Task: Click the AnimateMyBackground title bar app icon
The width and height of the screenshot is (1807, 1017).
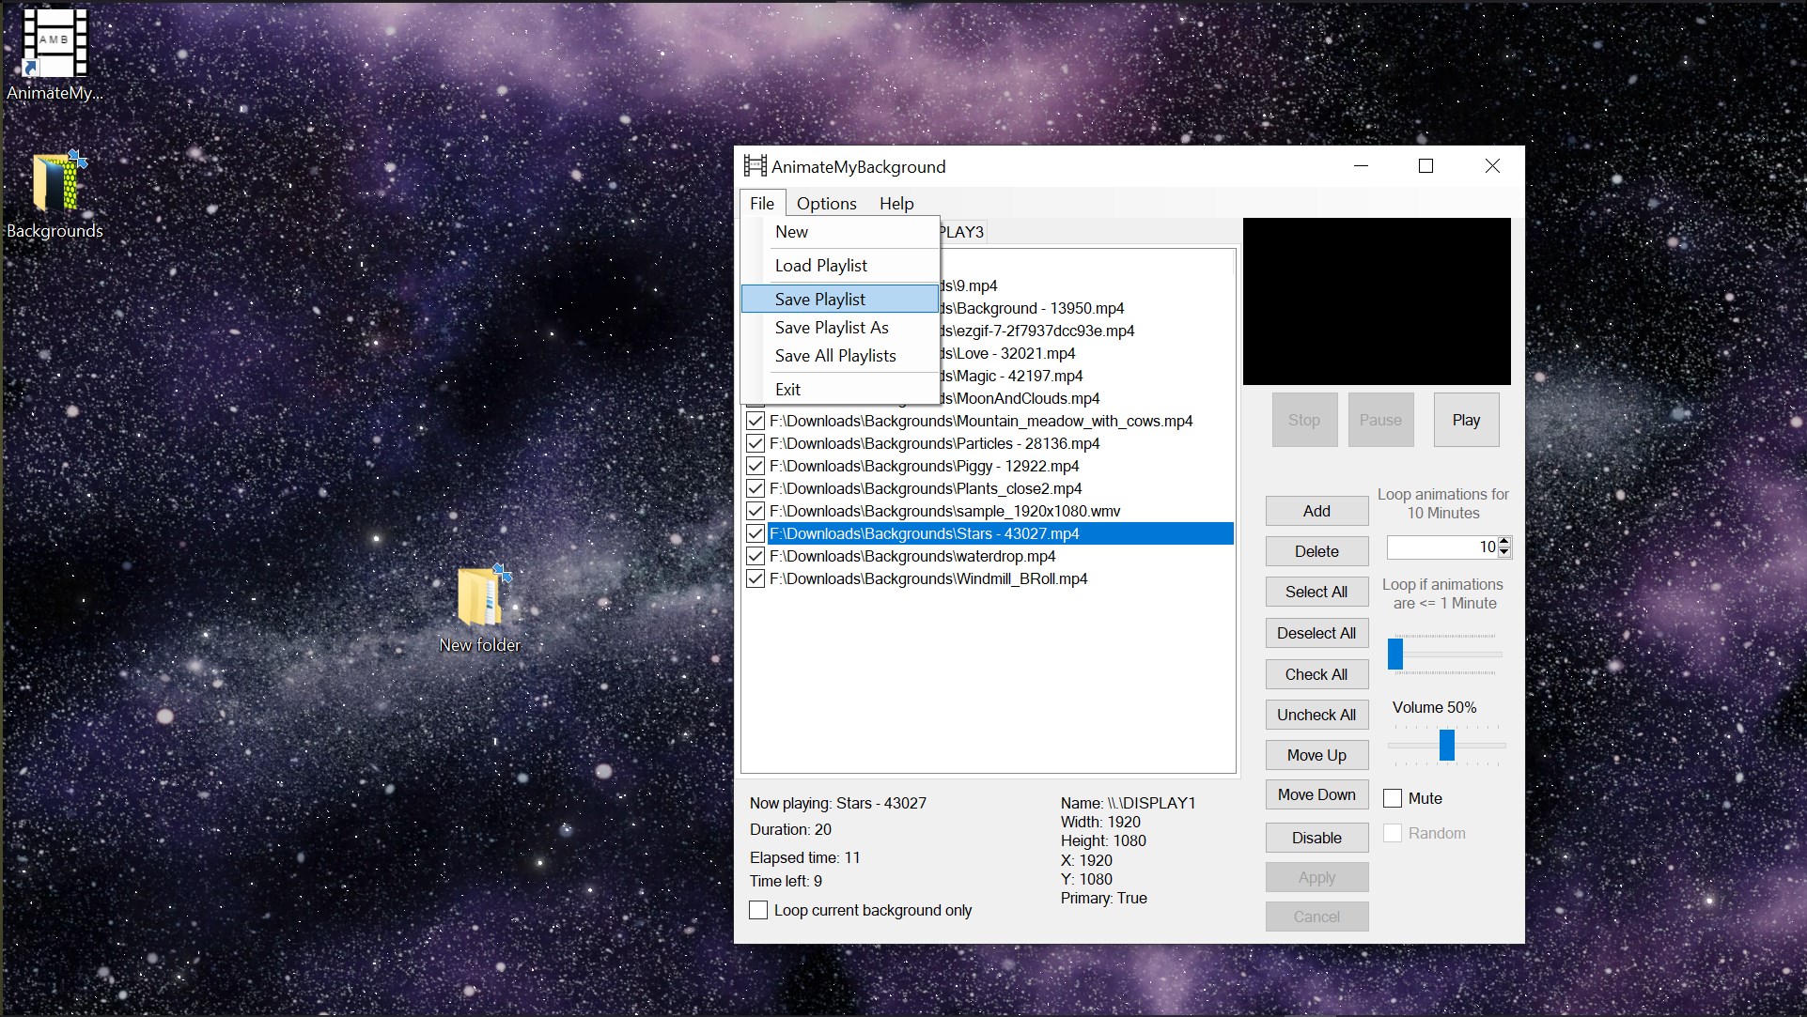Action: 755,166
